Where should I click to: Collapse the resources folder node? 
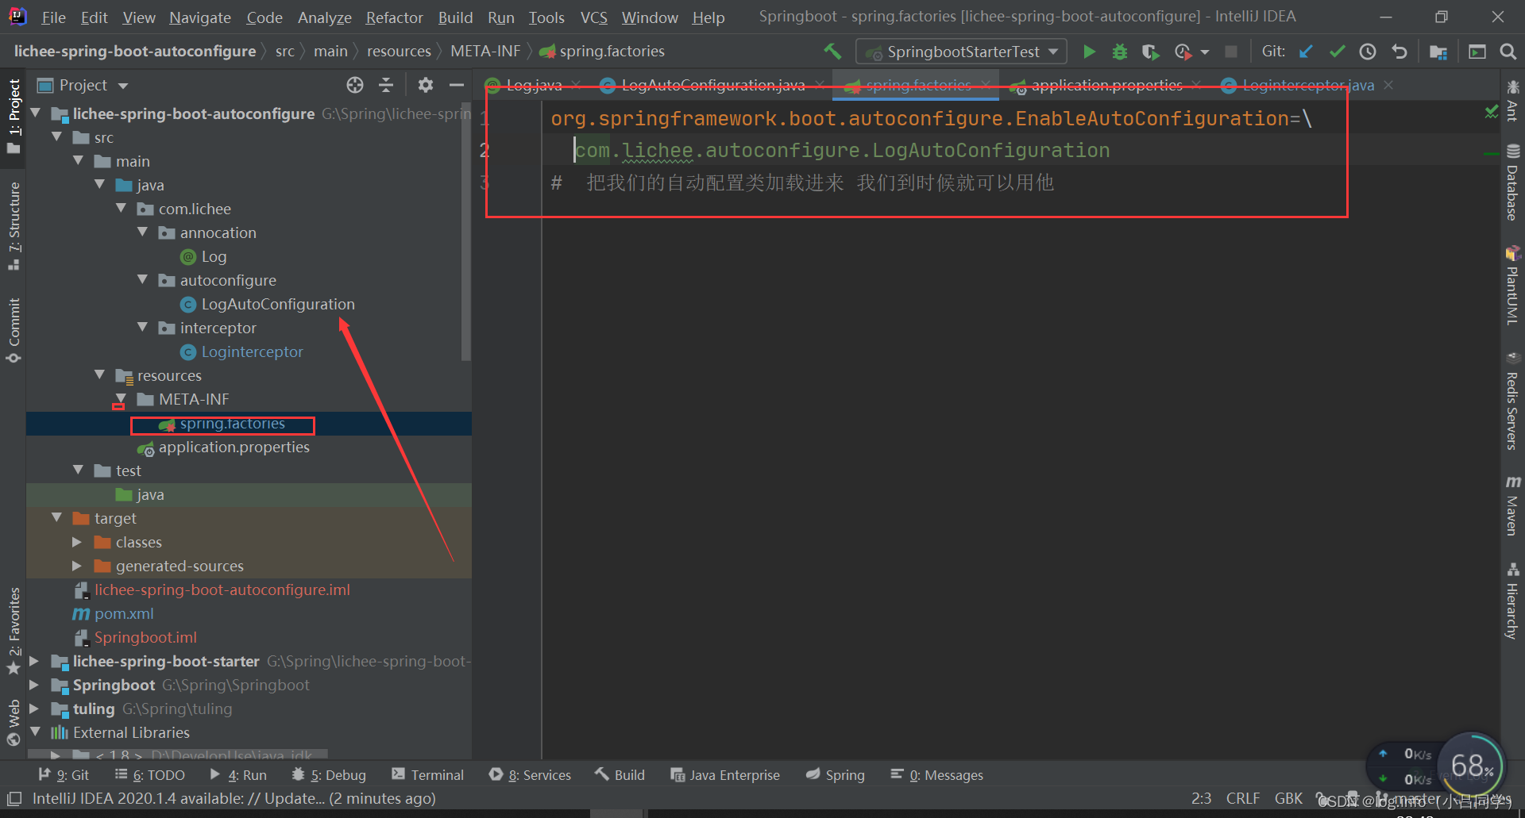pos(100,375)
